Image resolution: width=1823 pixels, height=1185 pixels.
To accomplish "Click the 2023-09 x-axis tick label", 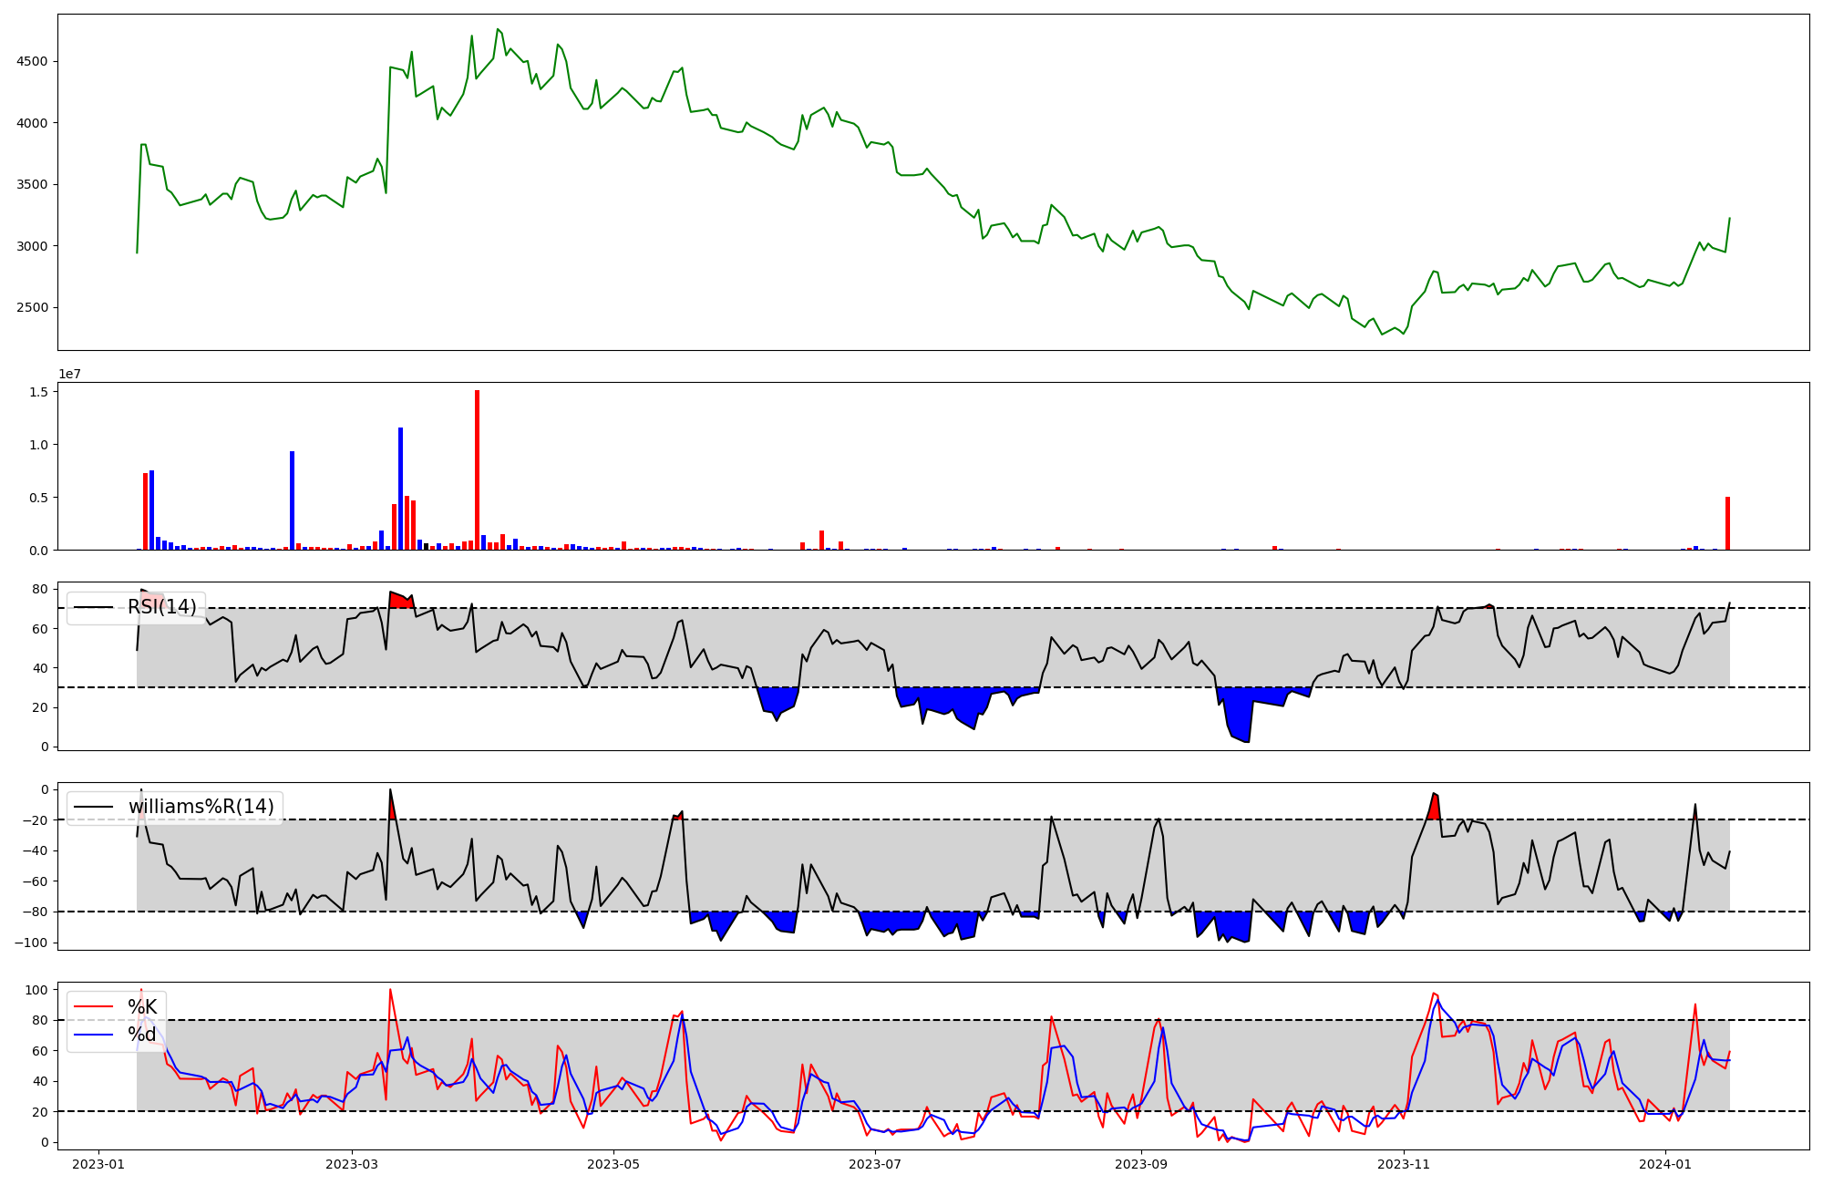I will point(1141,1164).
